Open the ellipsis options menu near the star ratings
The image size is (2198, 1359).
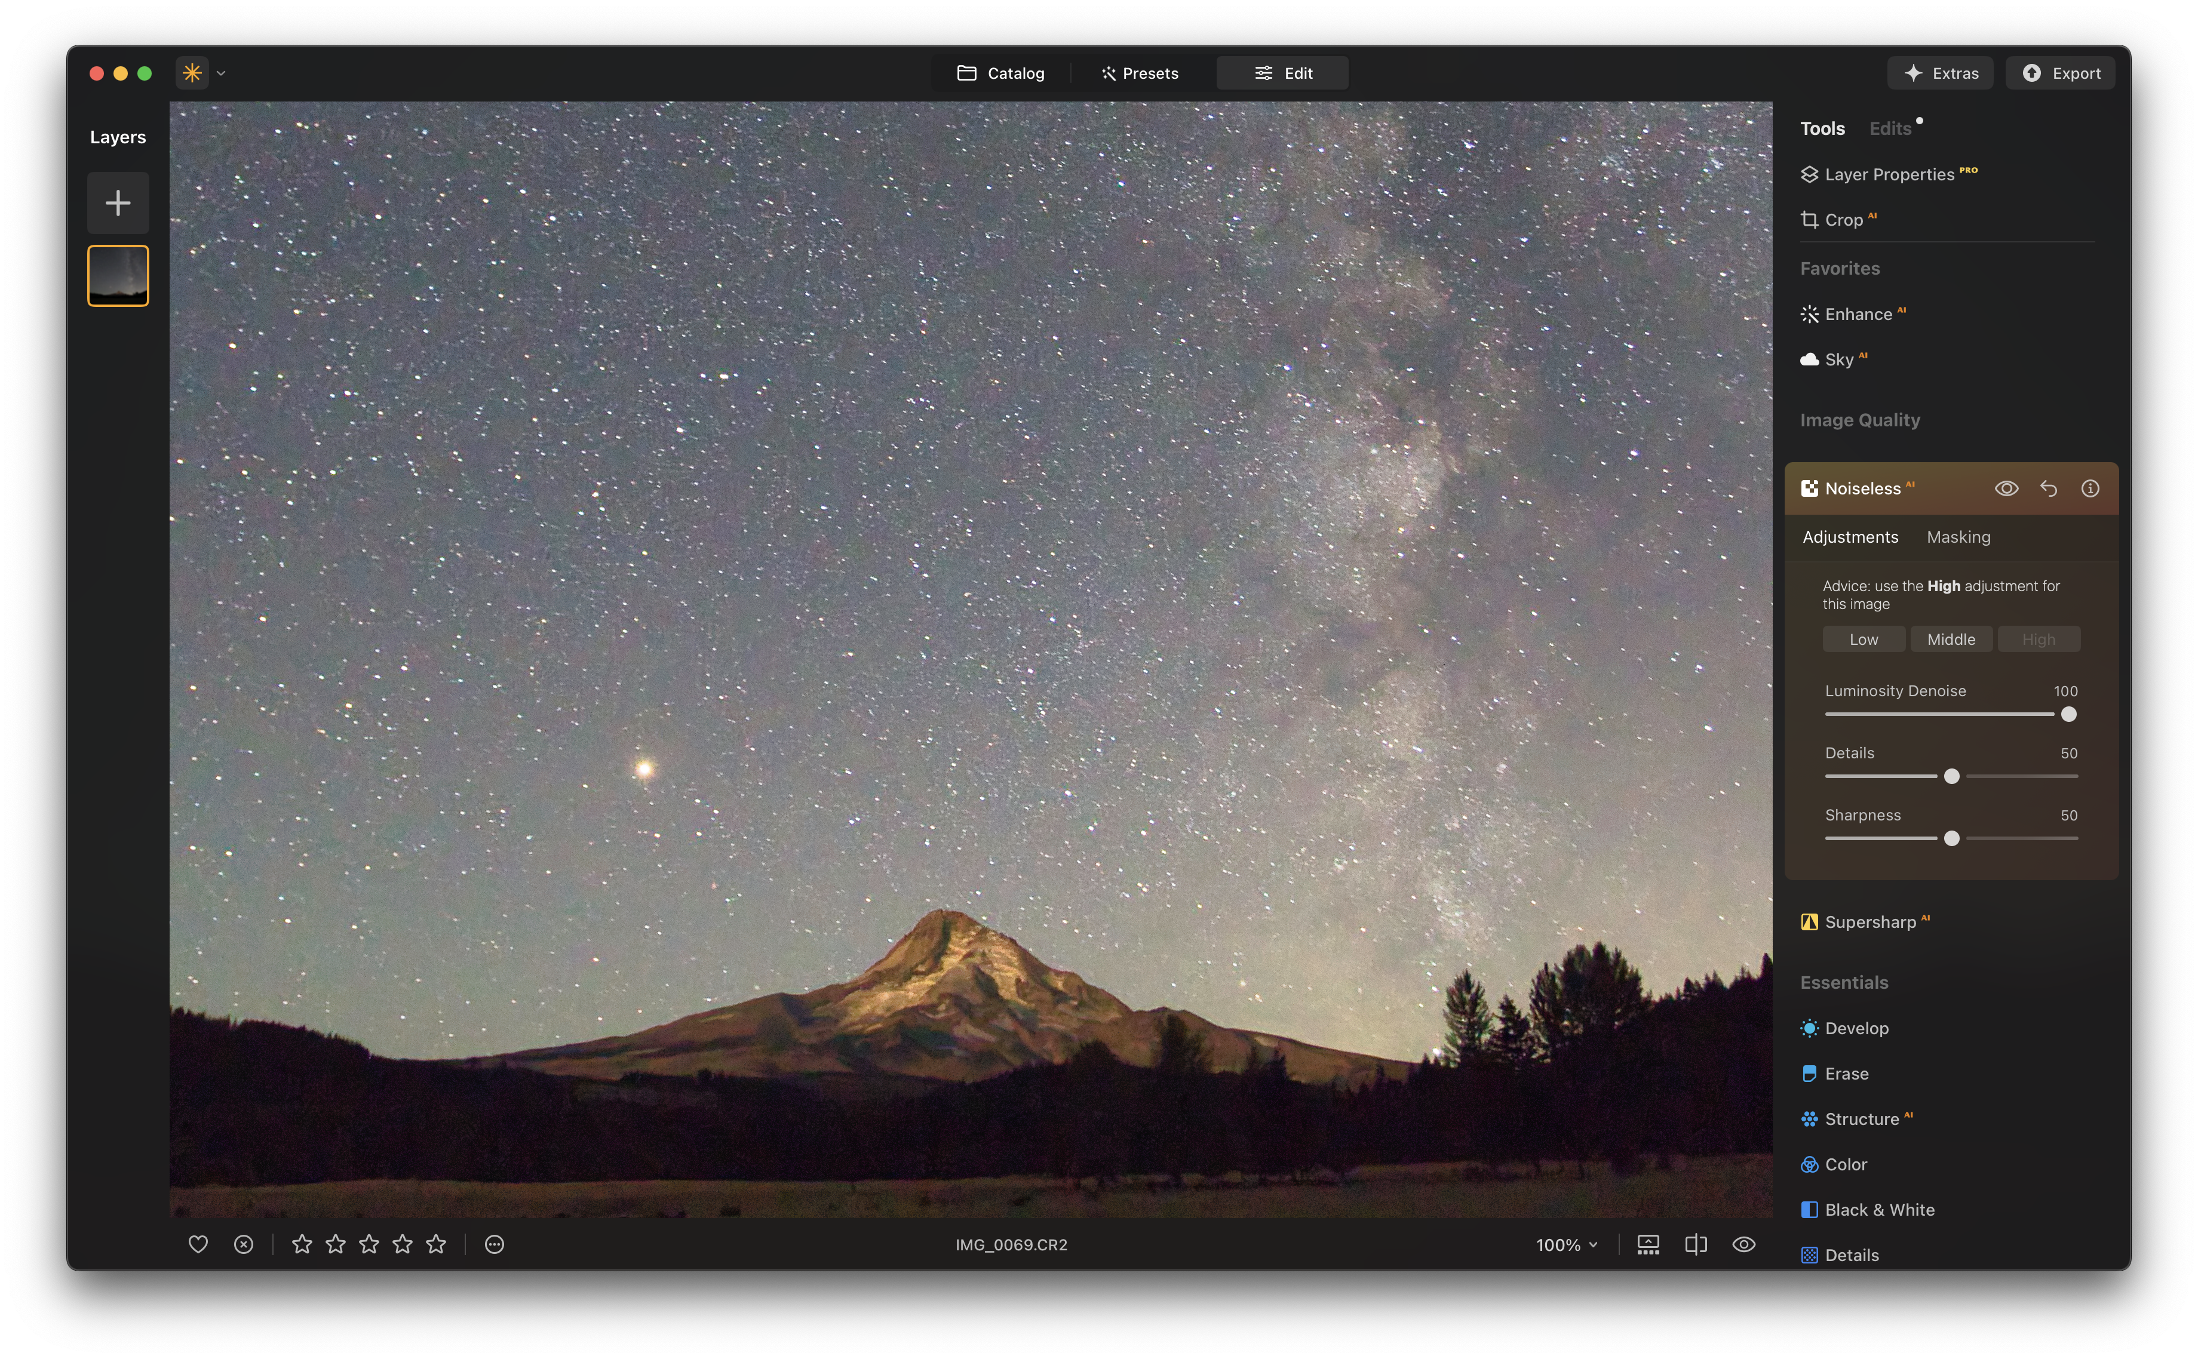pos(493,1244)
